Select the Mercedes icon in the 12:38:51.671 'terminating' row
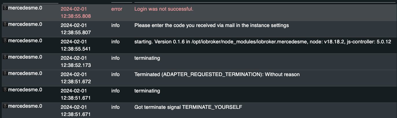Viewport: 397px width, 118px height. pos(5,90)
